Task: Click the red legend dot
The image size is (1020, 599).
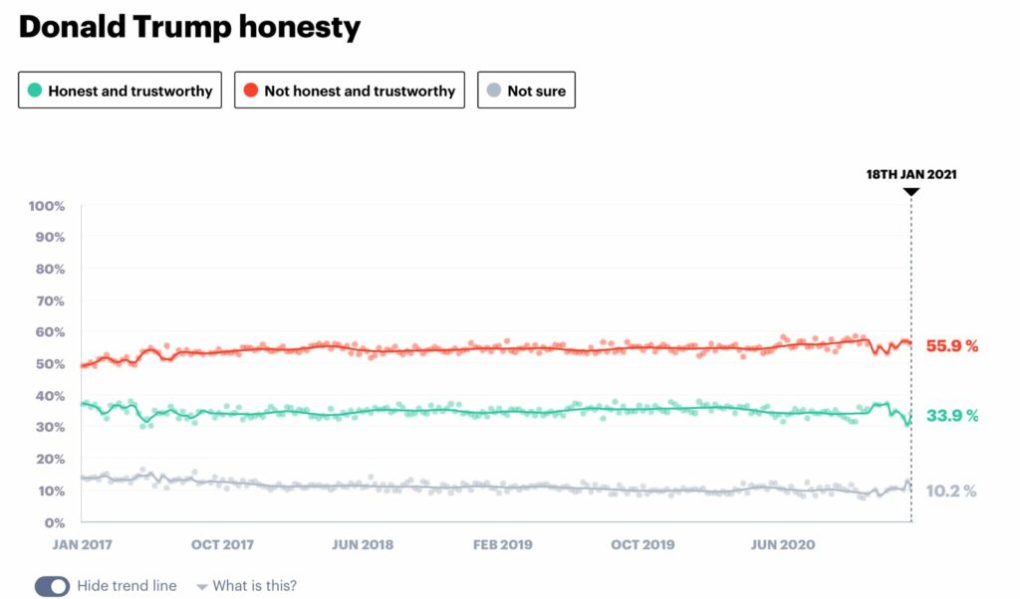Action: click(251, 91)
